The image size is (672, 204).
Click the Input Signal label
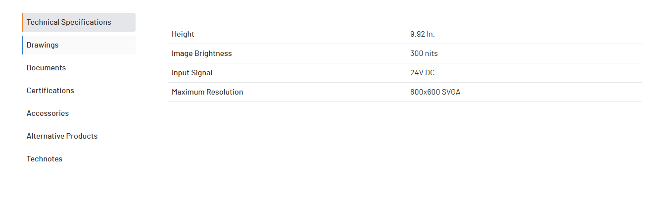coord(192,73)
